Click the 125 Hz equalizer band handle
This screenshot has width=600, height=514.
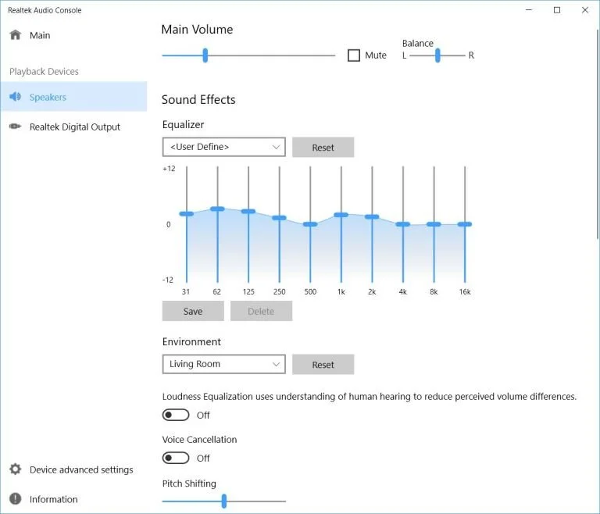(x=248, y=211)
